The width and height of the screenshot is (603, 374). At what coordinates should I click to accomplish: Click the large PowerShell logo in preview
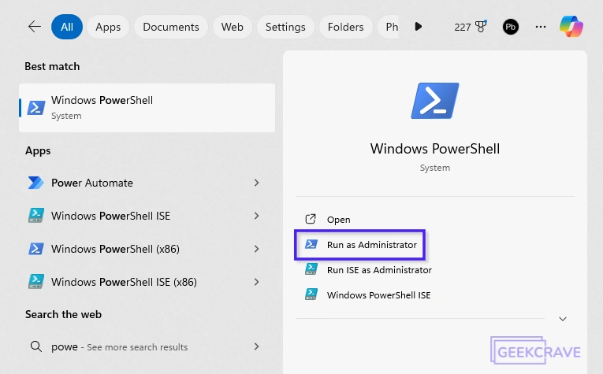click(x=435, y=101)
